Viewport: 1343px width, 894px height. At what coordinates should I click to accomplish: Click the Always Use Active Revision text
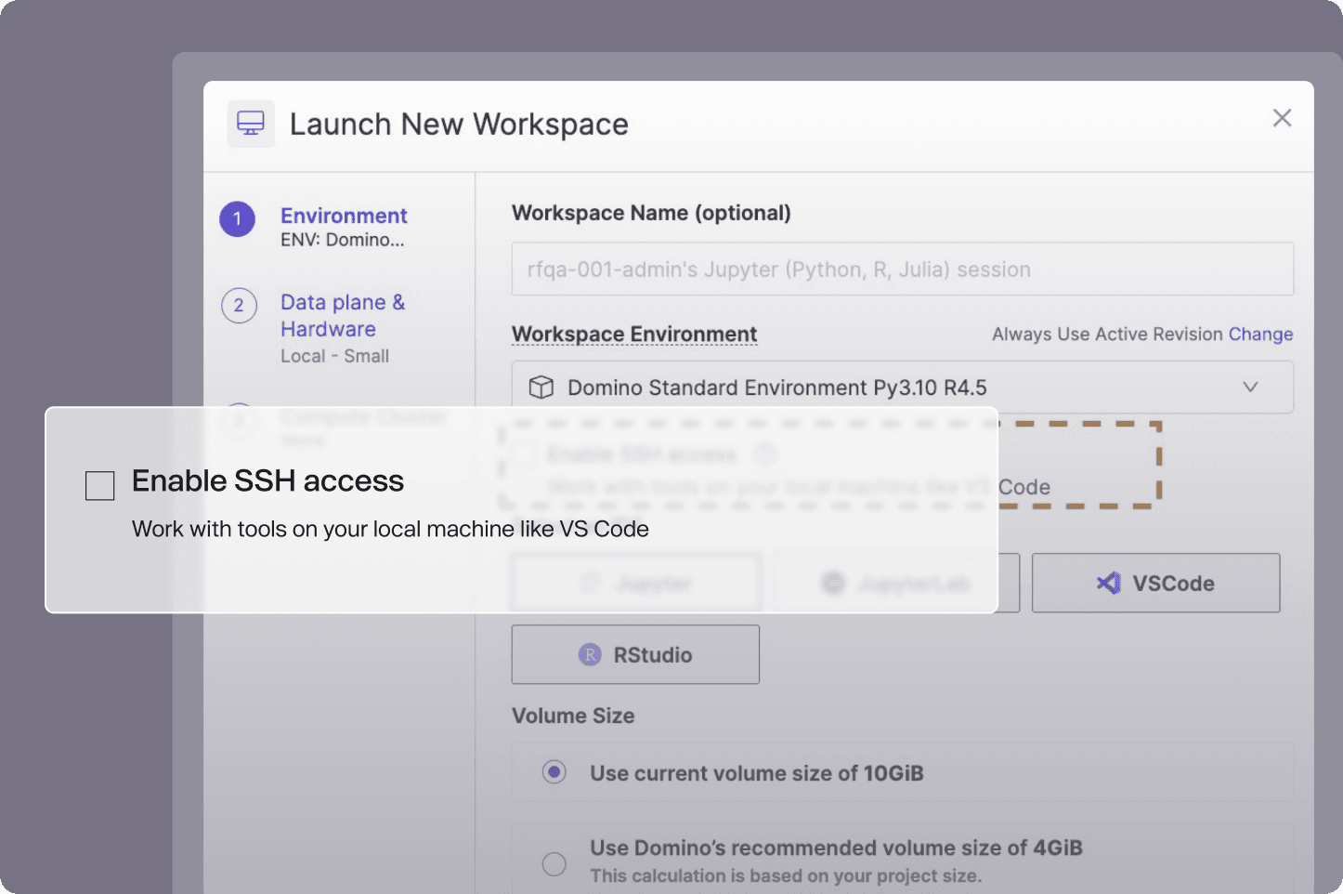point(1107,334)
